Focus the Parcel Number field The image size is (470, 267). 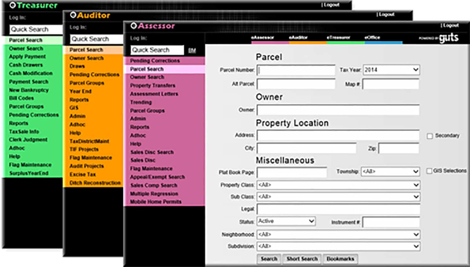[x=296, y=70]
